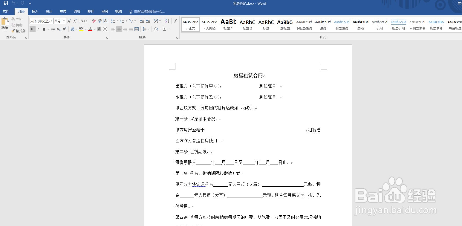Viewport: 462px width, 226px height.
Task: Switch to the 设计 (Design) tab
Action: pos(49,12)
